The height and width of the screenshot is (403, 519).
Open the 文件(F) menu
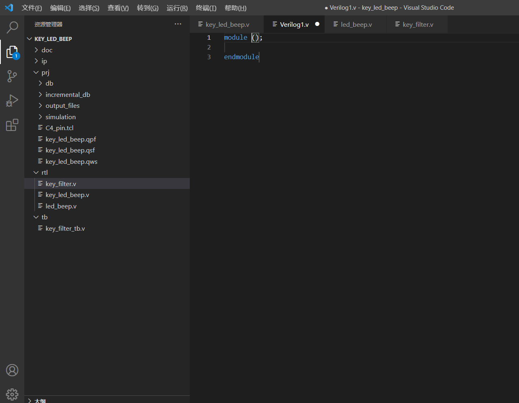[32, 8]
